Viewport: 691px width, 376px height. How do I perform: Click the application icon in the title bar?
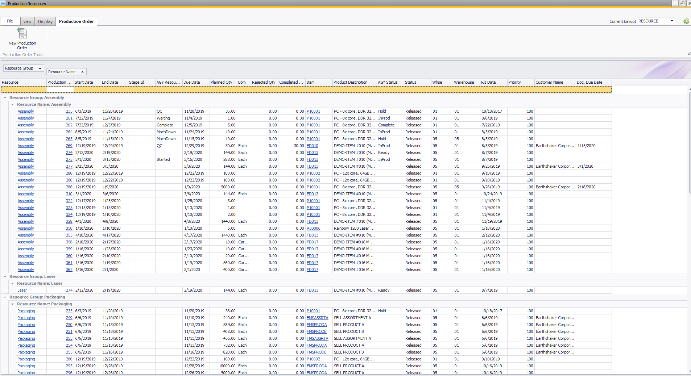3,4
